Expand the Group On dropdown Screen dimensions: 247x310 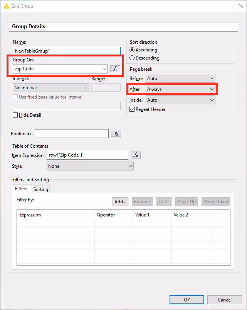[104, 69]
